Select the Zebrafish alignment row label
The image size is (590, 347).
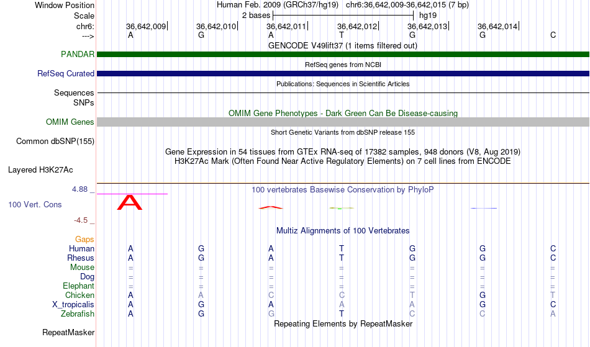coord(78,313)
